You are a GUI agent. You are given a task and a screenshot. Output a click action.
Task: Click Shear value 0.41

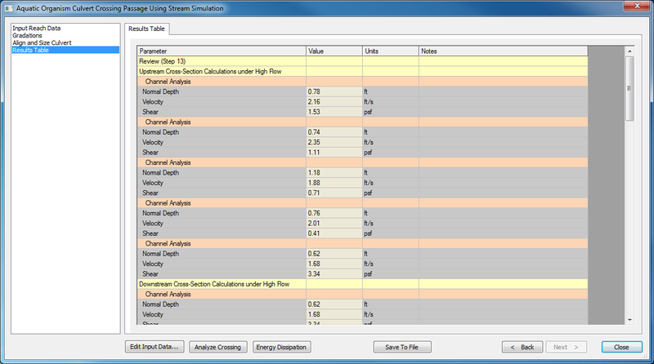(x=334, y=233)
